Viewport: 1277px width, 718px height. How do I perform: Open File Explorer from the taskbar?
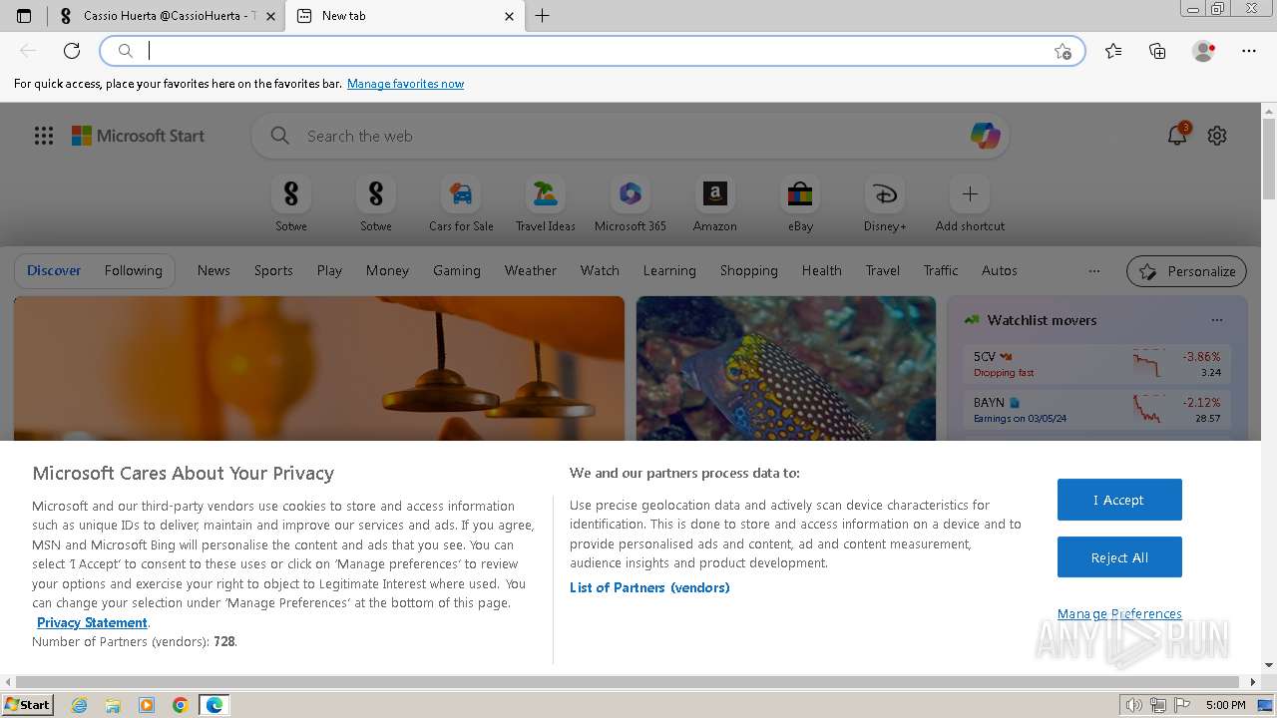(113, 705)
